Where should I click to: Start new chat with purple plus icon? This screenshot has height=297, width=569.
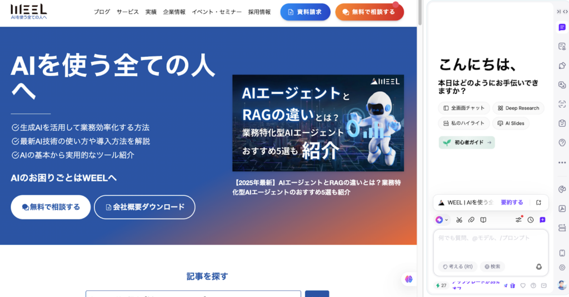(x=542, y=220)
